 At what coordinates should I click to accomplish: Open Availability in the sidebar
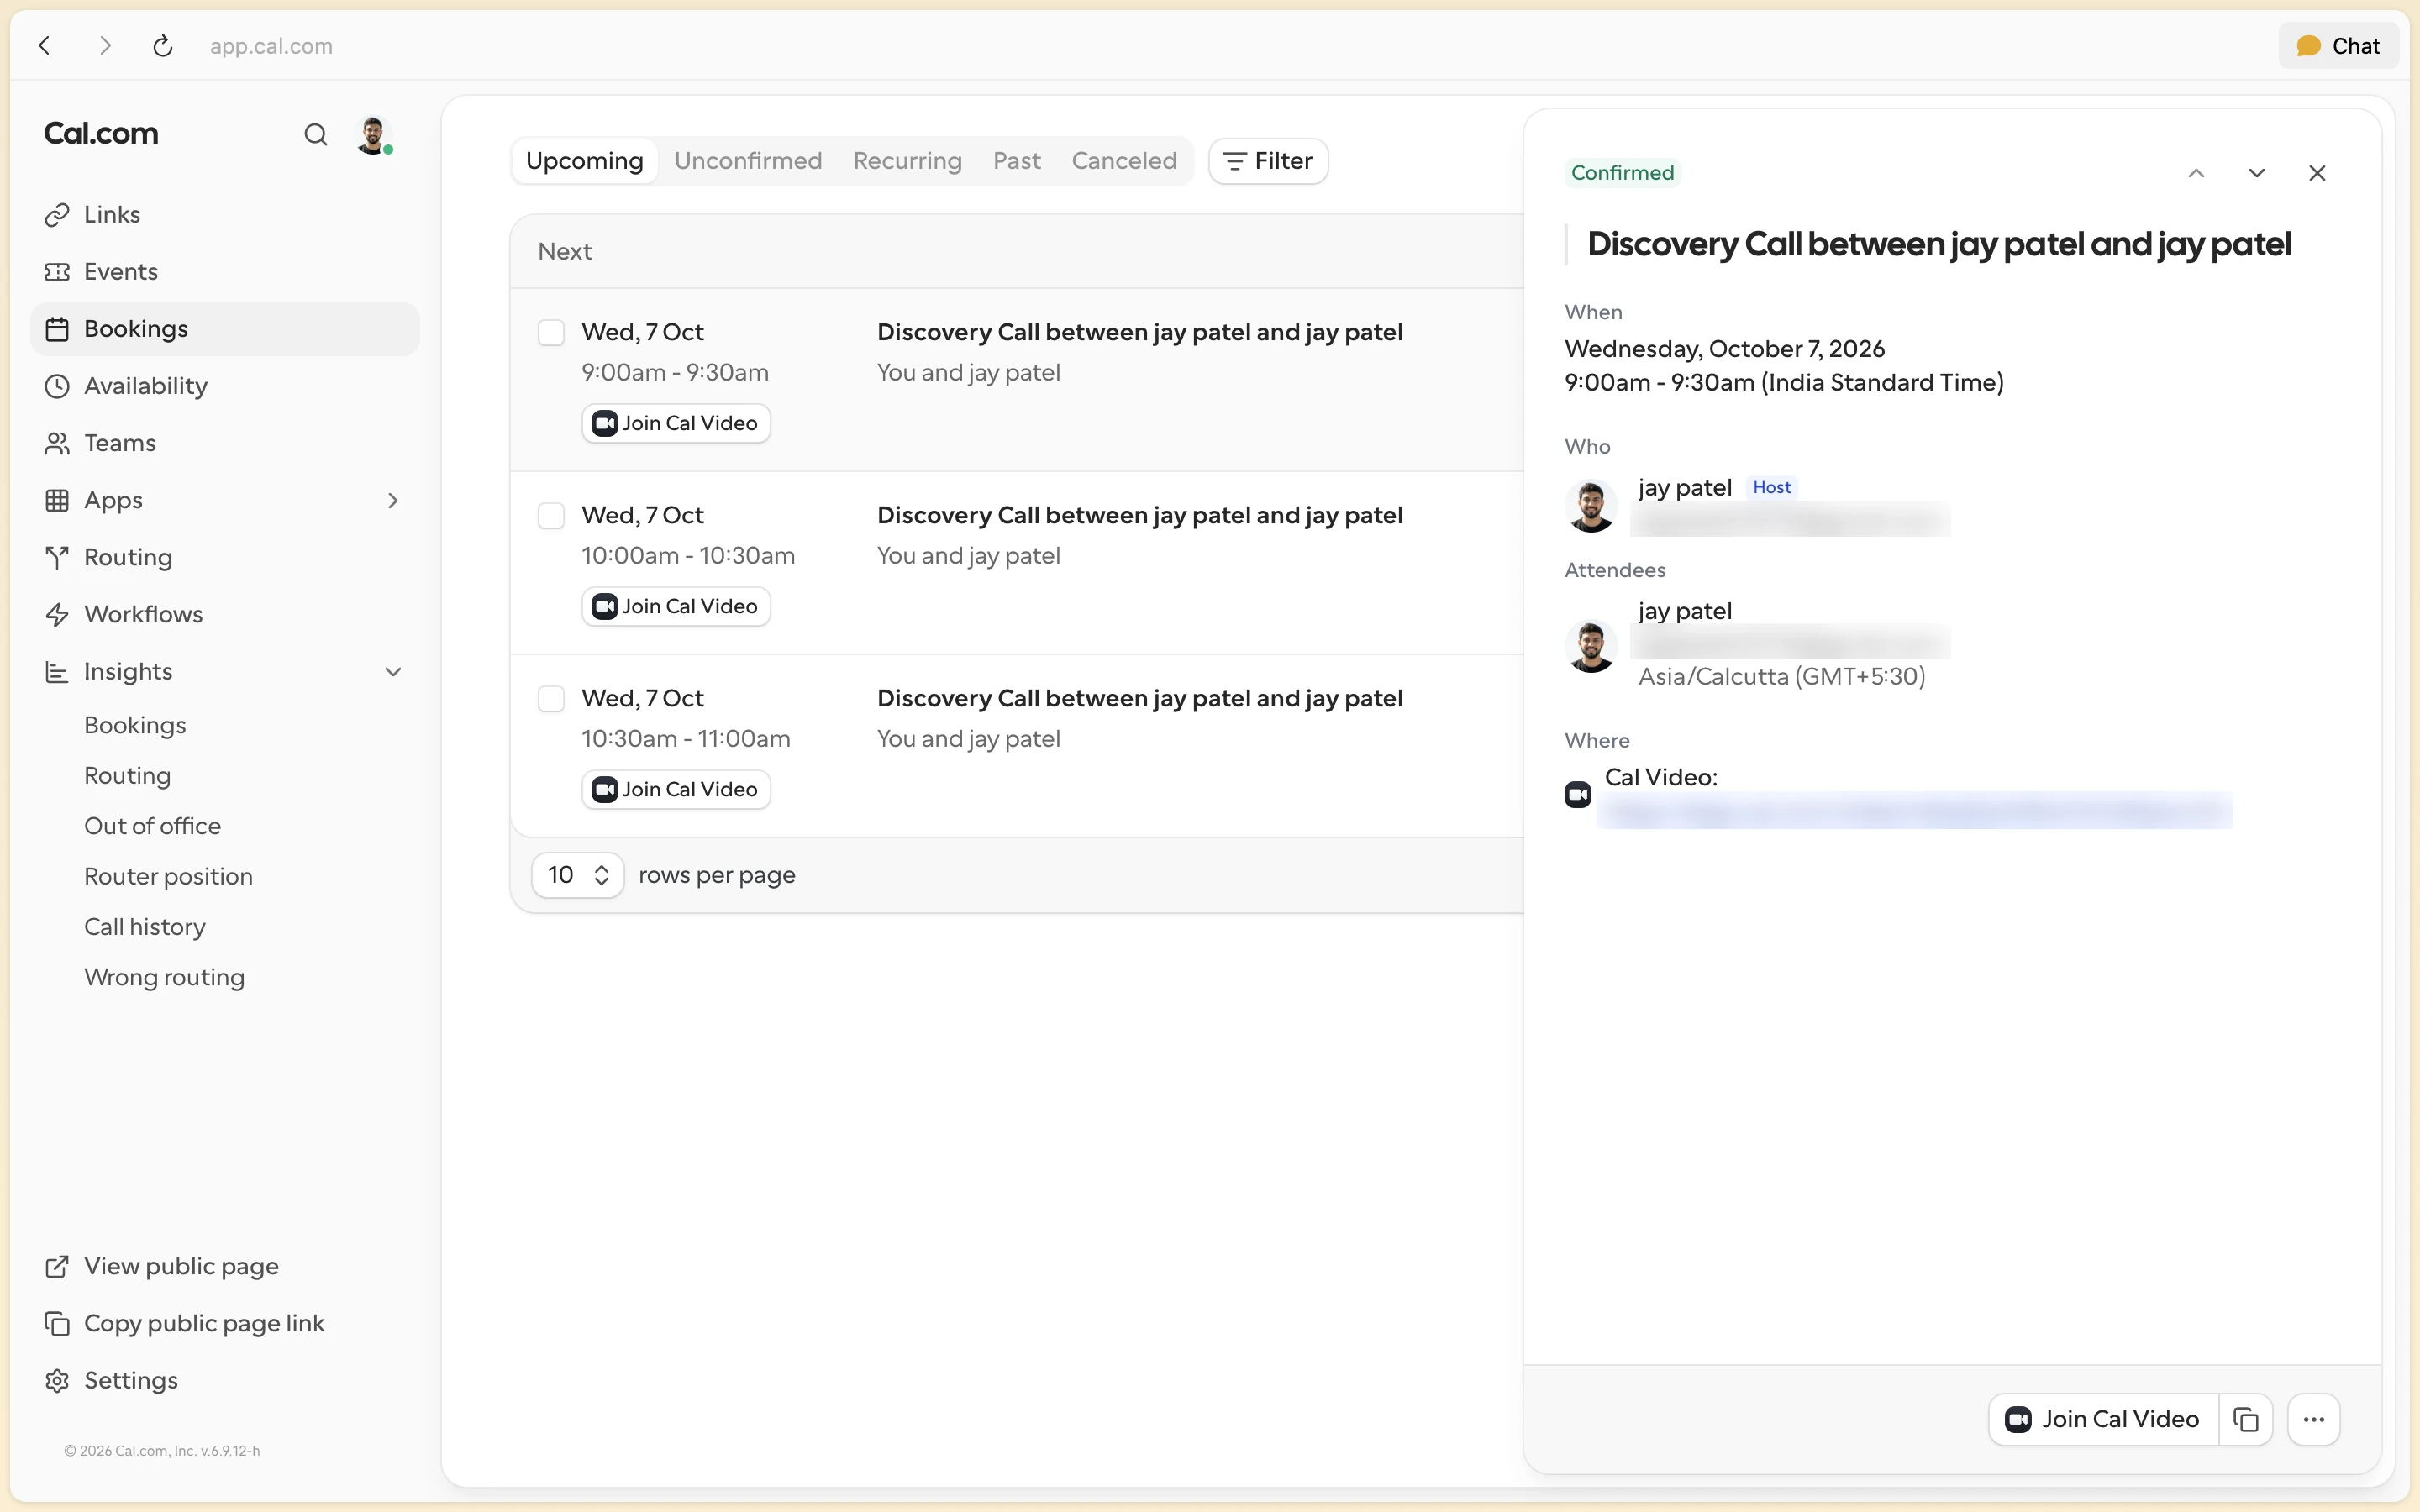[225, 386]
